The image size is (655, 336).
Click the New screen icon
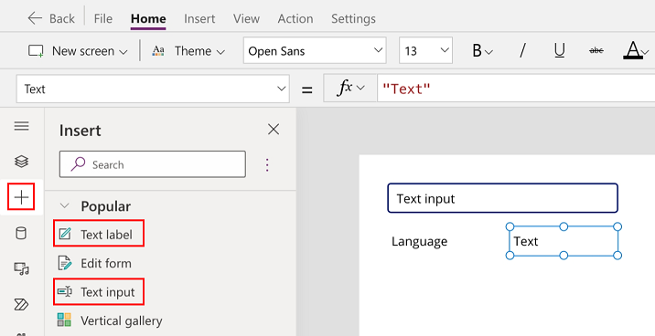36,51
